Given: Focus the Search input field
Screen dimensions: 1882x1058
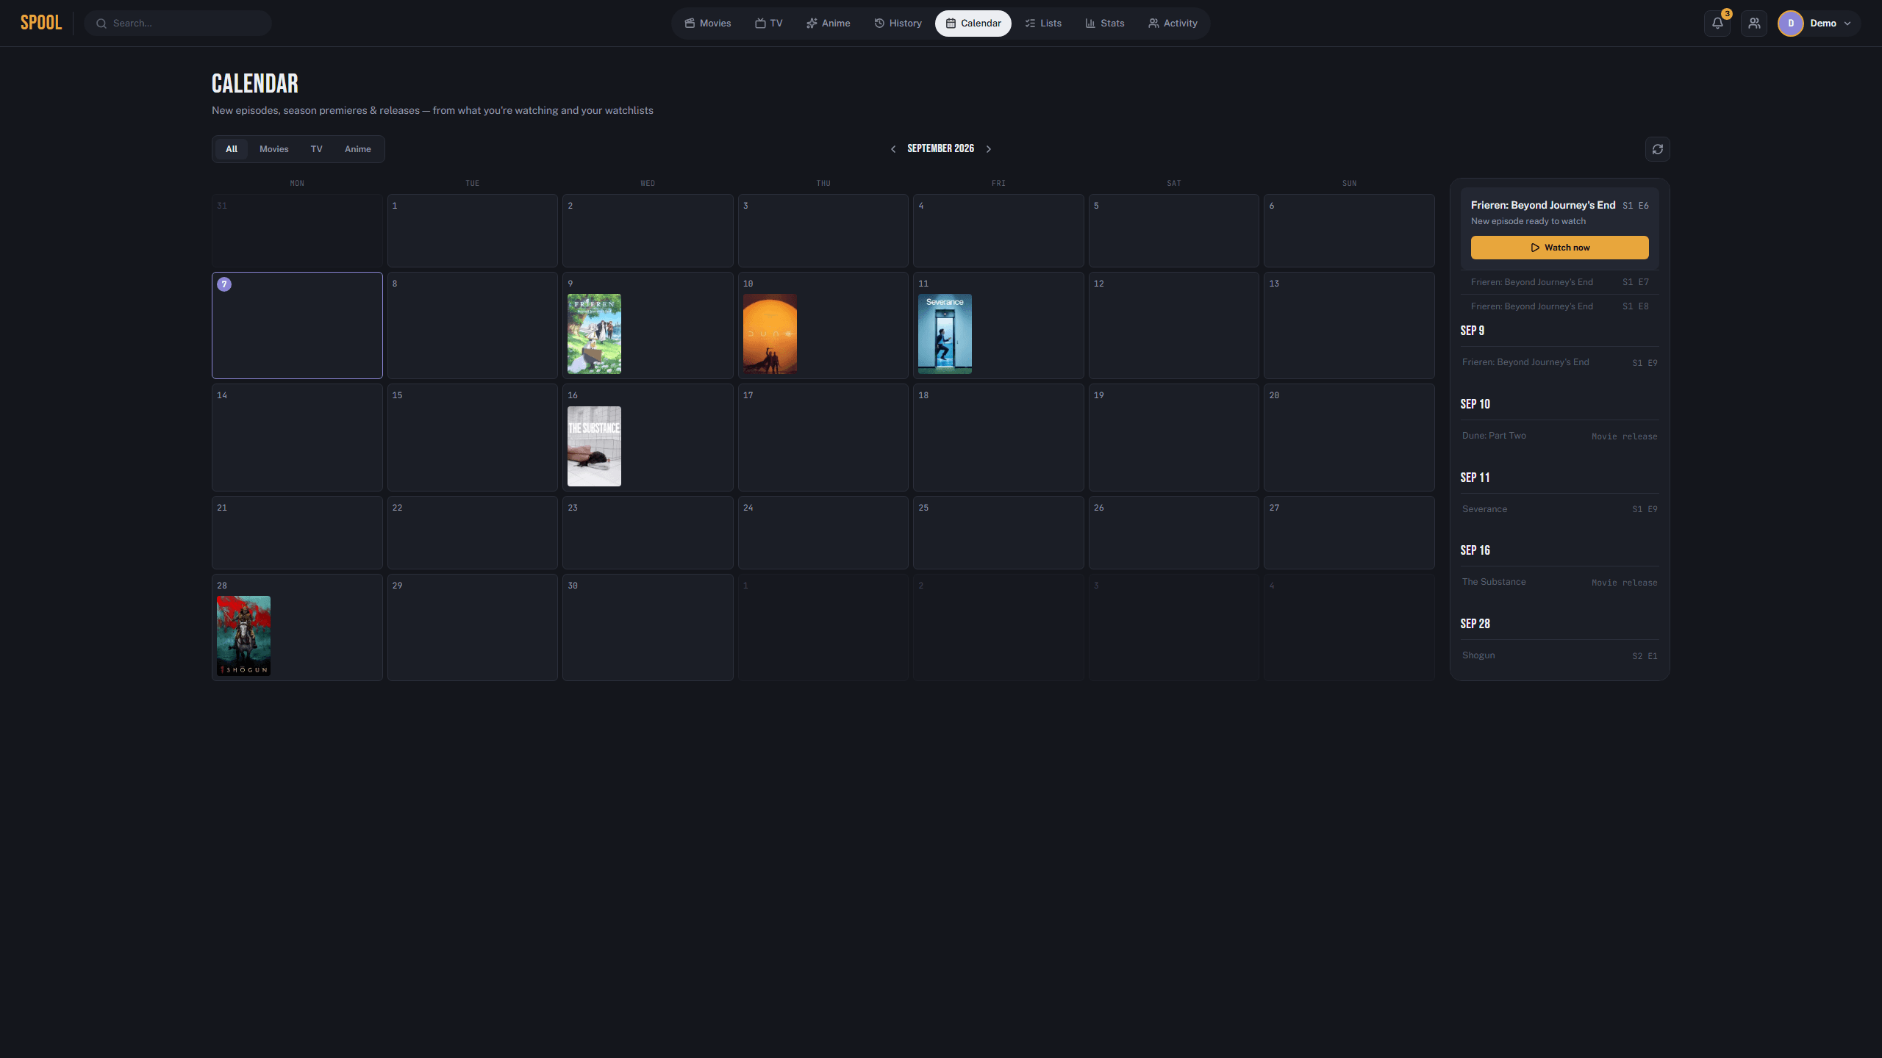Looking at the screenshot, I should (x=178, y=24).
